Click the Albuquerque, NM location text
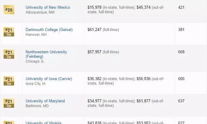Viewport: 207px width, 124px height. (x=40, y=12)
